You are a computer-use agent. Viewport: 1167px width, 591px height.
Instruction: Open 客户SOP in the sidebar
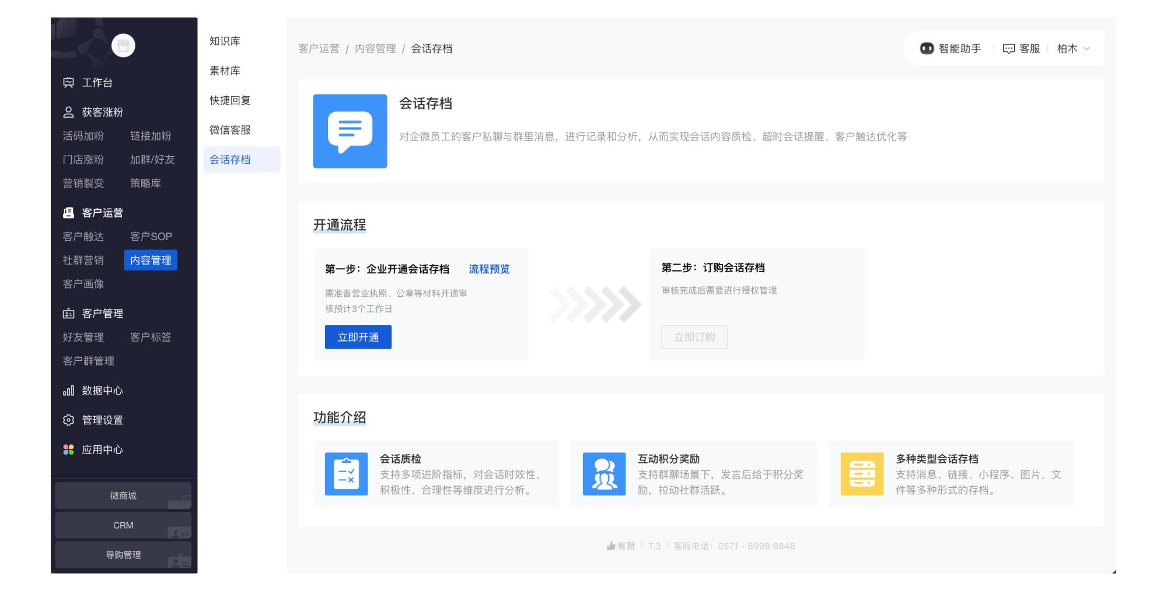coord(151,237)
